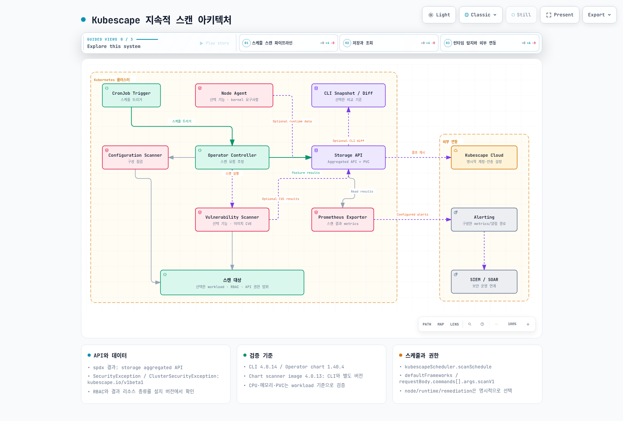623x421 pixels.
Task: Toggle LENS mode in canvas toolbar
Action: tap(454, 324)
